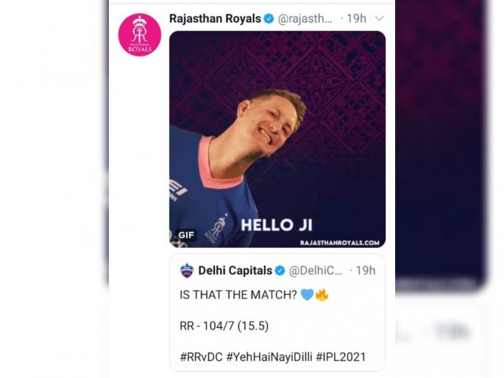The image size is (504, 378).
Task: Click the Delhi Capitals verified badge
Action: click(x=280, y=271)
